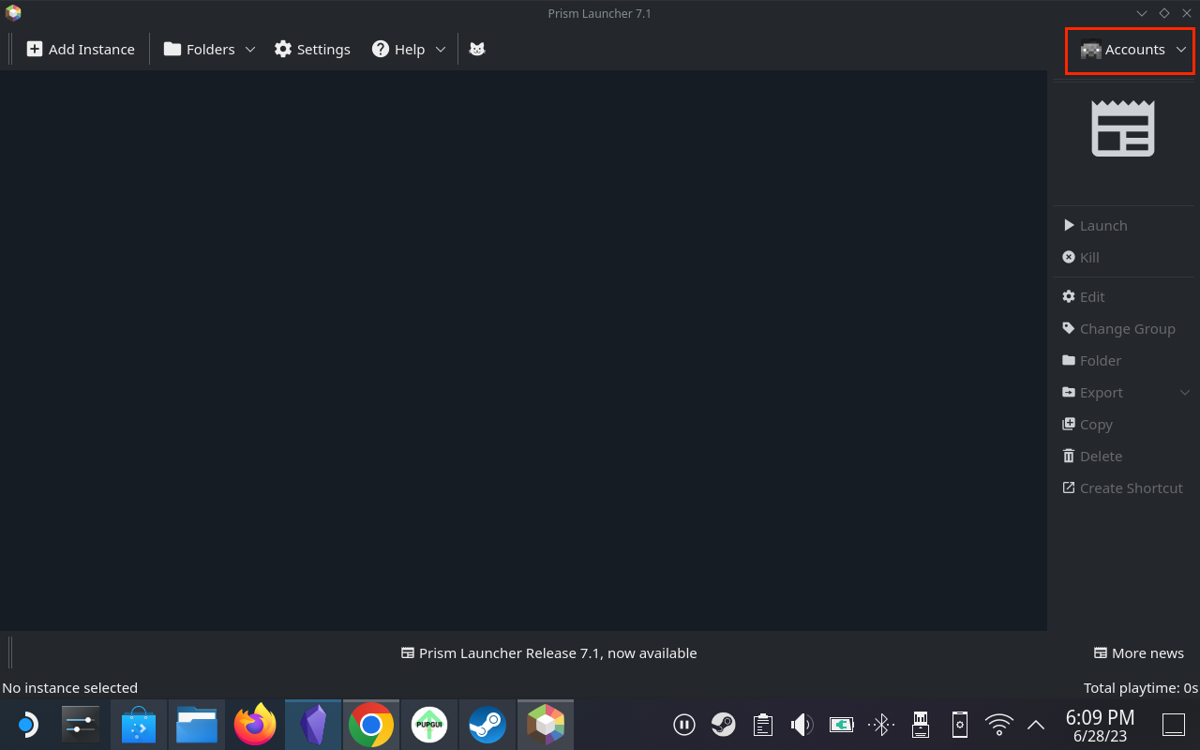
Task: Click the More news button
Action: point(1139,652)
